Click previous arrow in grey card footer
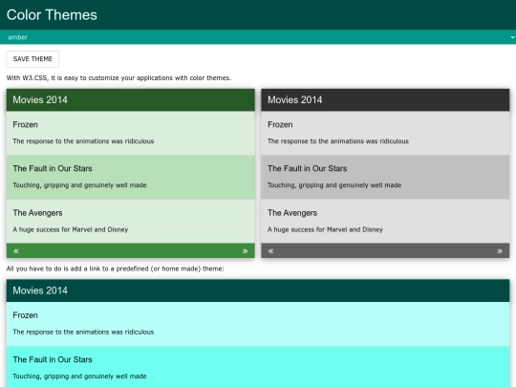This screenshot has width=516, height=387. [x=270, y=251]
